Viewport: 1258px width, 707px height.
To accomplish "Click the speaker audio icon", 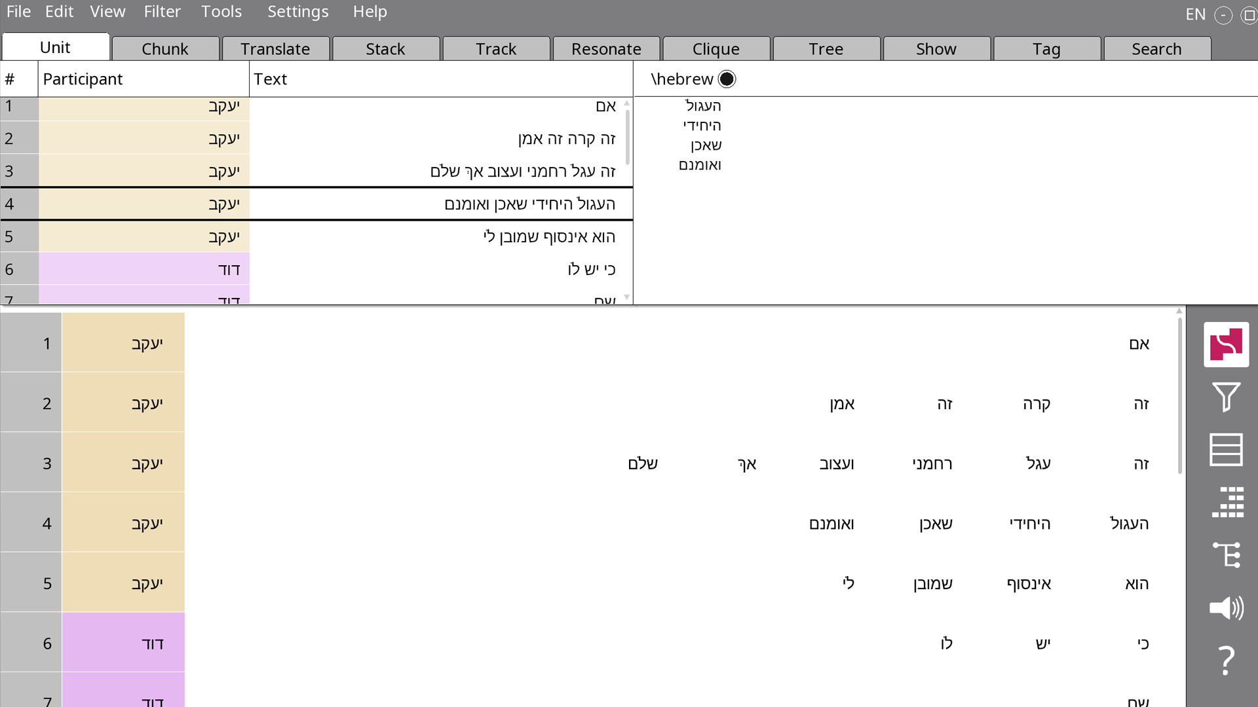I will pyautogui.click(x=1228, y=609).
